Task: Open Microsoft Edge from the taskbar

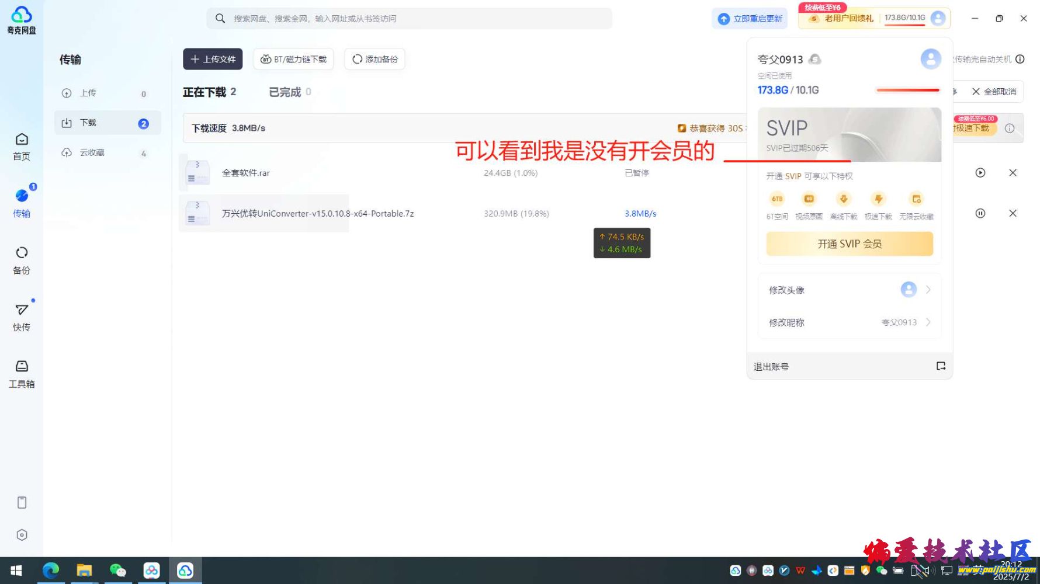Action: click(x=51, y=571)
